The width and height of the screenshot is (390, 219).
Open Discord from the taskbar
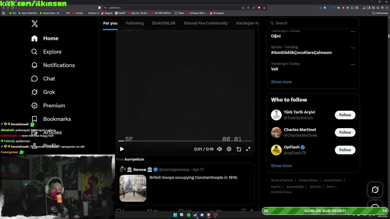[202, 215]
